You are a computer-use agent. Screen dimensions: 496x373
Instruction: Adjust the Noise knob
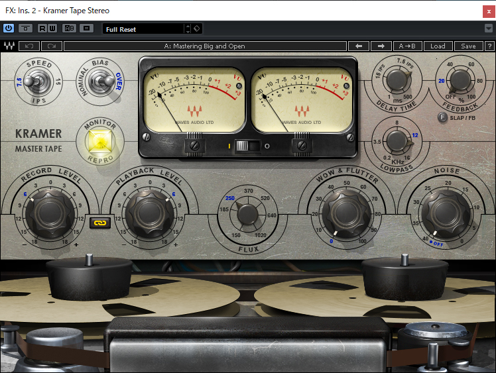pyautogui.click(x=446, y=214)
